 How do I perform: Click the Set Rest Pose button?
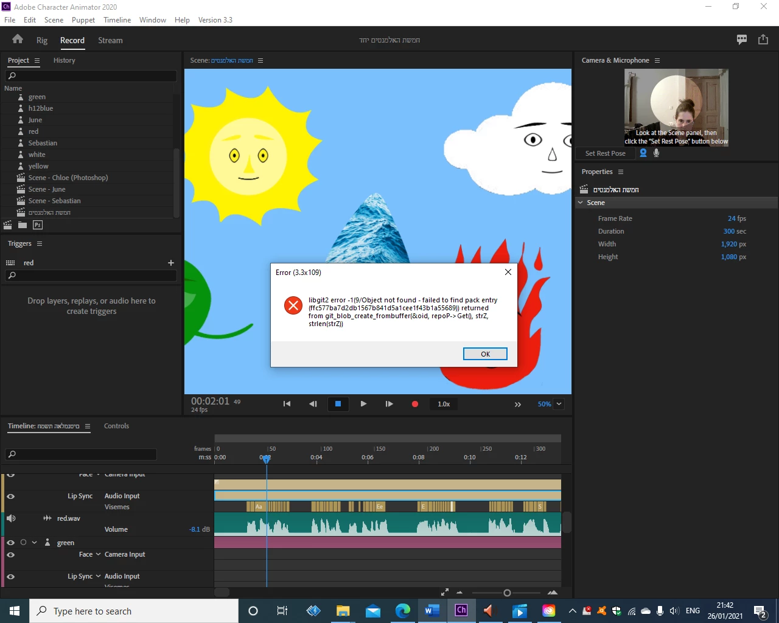coord(605,153)
